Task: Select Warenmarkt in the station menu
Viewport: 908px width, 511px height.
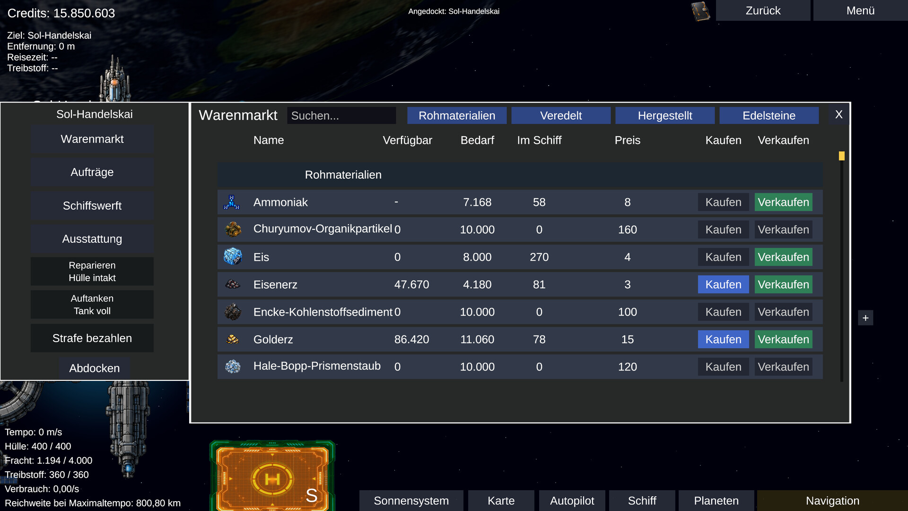Action: (x=92, y=139)
